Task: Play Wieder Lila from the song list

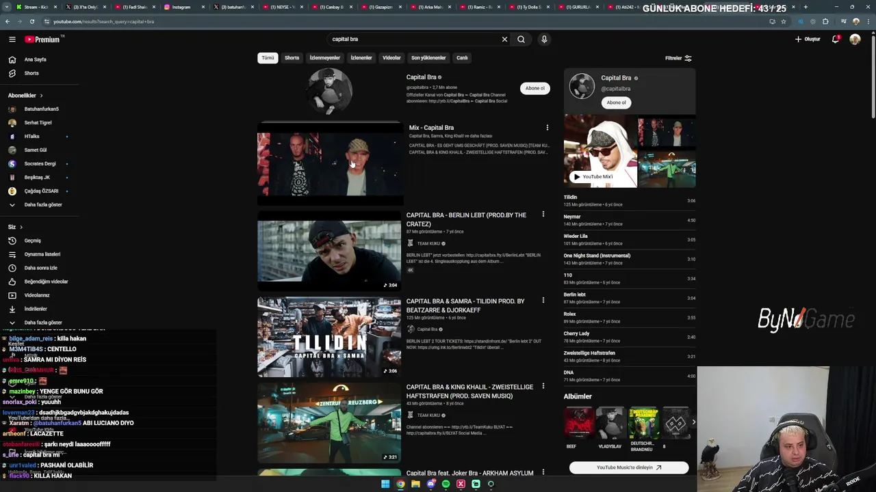Action: [629, 240]
